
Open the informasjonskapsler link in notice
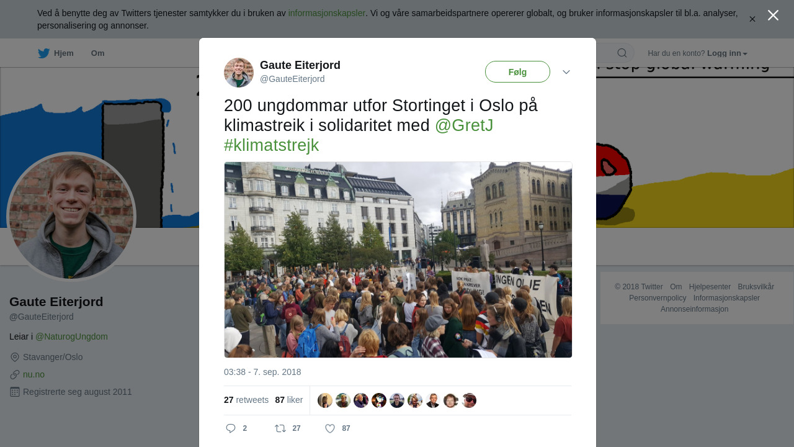tap(327, 13)
